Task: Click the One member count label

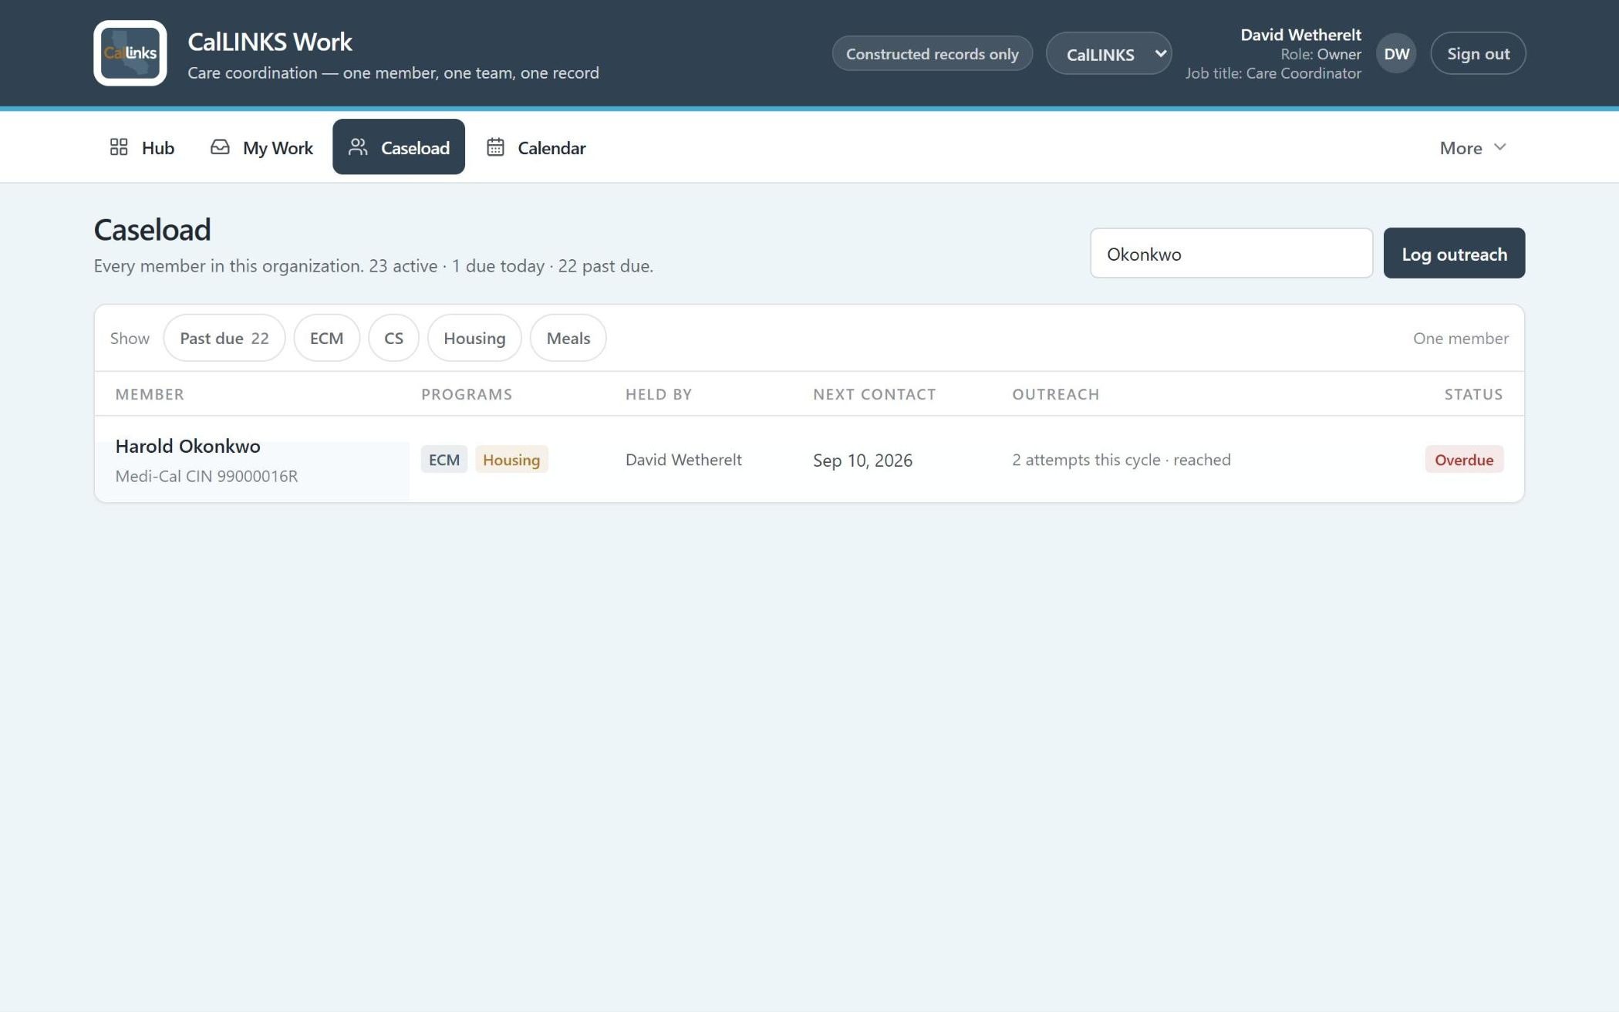Action: 1461,338
